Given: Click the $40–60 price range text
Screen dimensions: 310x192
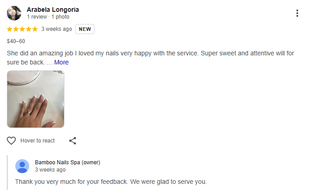Looking at the screenshot, I should click(16, 41).
